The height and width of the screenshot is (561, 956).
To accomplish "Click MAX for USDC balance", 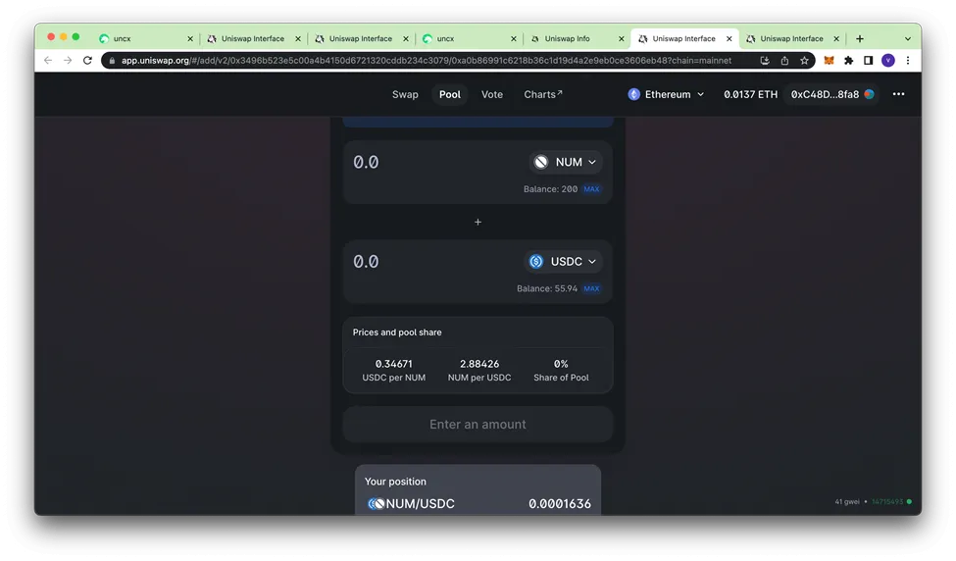I will (x=591, y=288).
